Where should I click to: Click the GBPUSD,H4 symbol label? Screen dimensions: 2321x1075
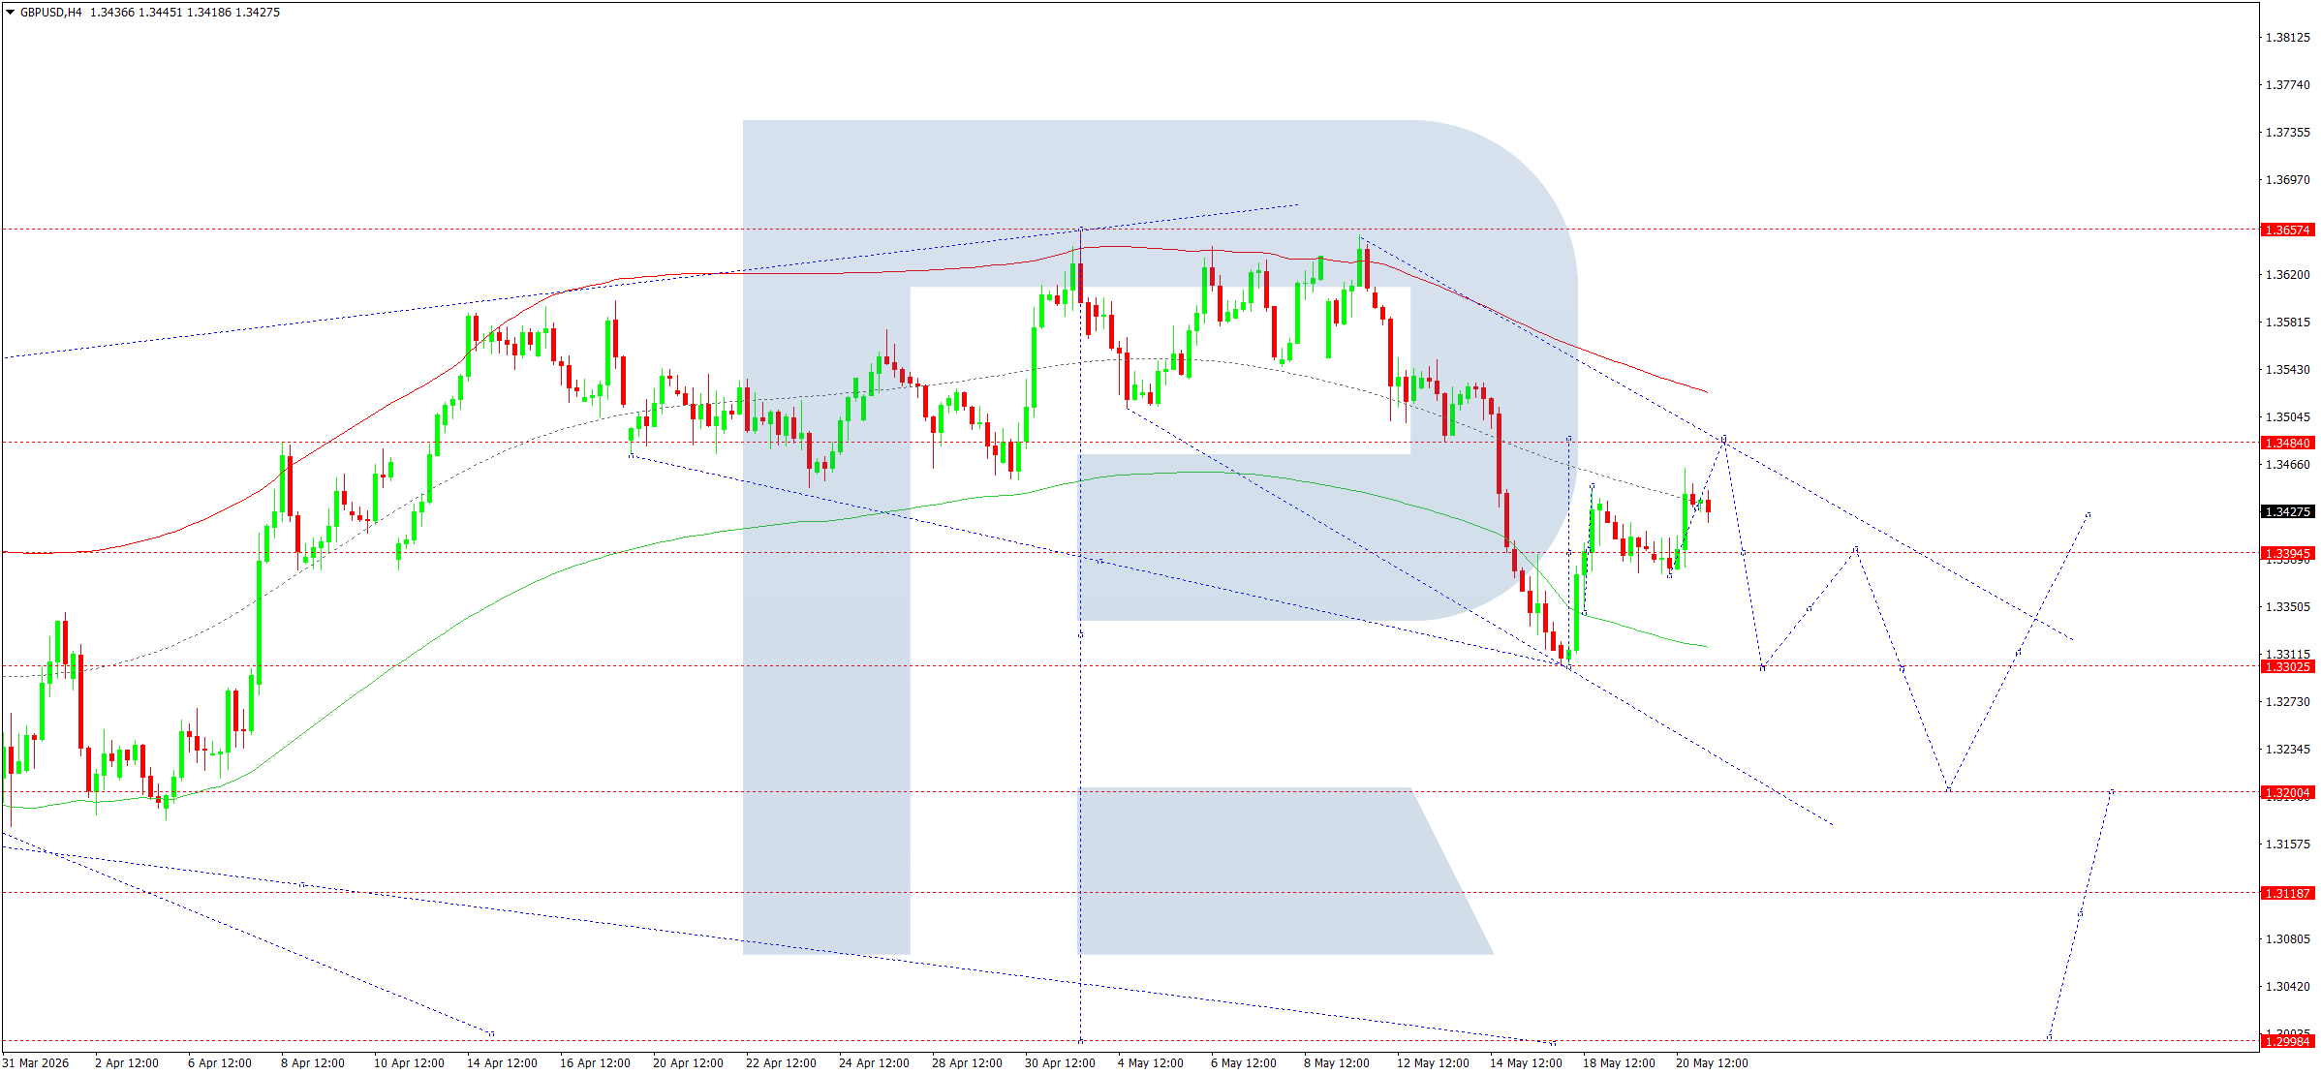point(50,13)
